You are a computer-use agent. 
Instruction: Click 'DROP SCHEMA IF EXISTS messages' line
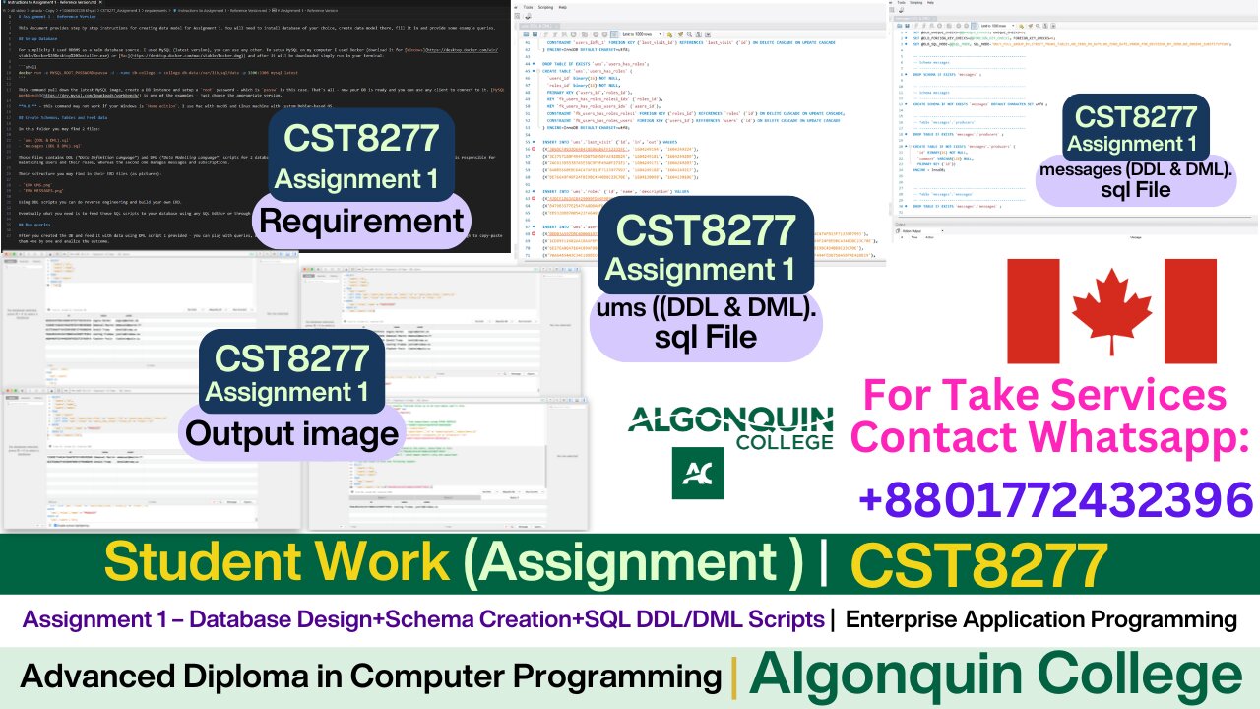click(947, 75)
